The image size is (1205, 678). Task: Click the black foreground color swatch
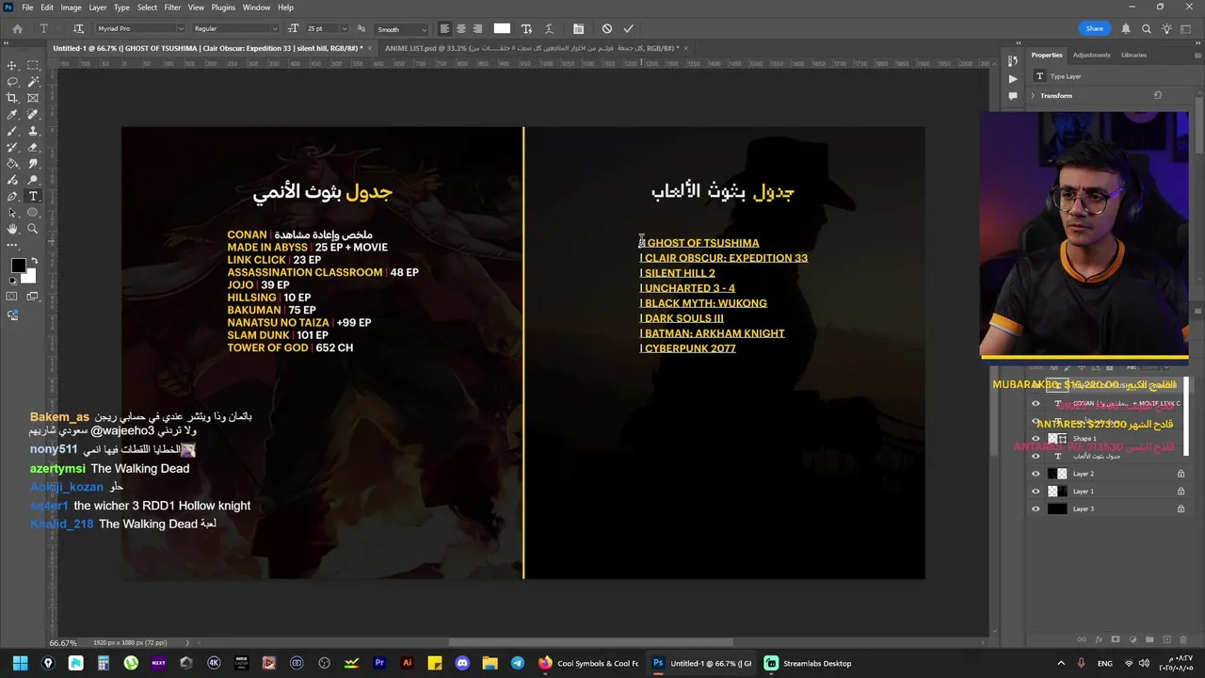pyautogui.click(x=18, y=266)
